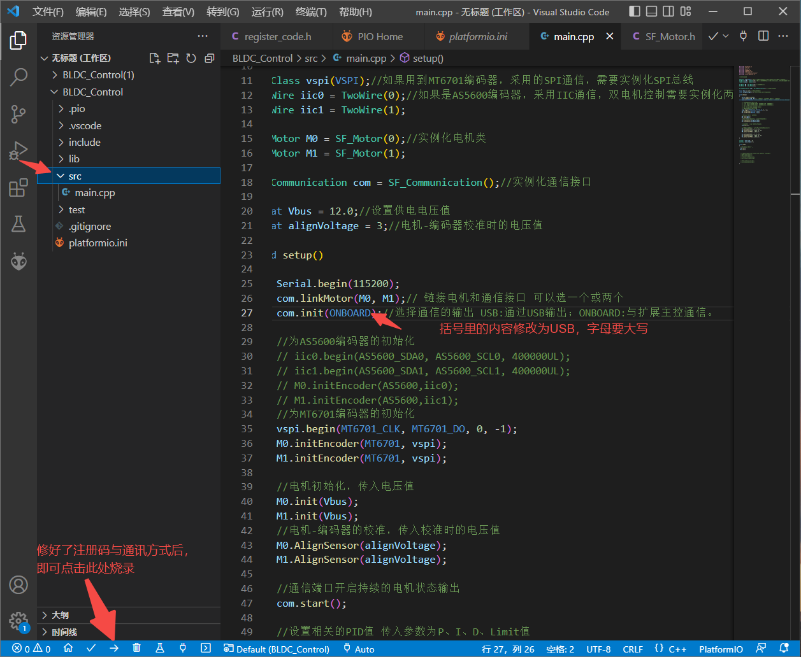801x657 pixels.
Task: Collapse the src folder
Action: (x=75, y=176)
